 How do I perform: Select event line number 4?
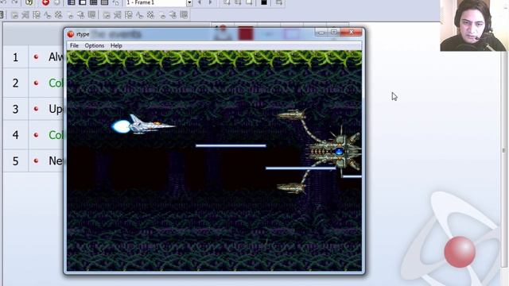coord(15,135)
